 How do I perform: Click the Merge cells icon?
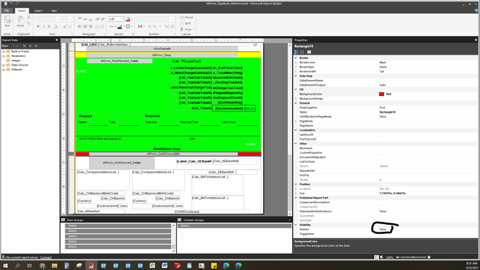[x=186, y=17]
